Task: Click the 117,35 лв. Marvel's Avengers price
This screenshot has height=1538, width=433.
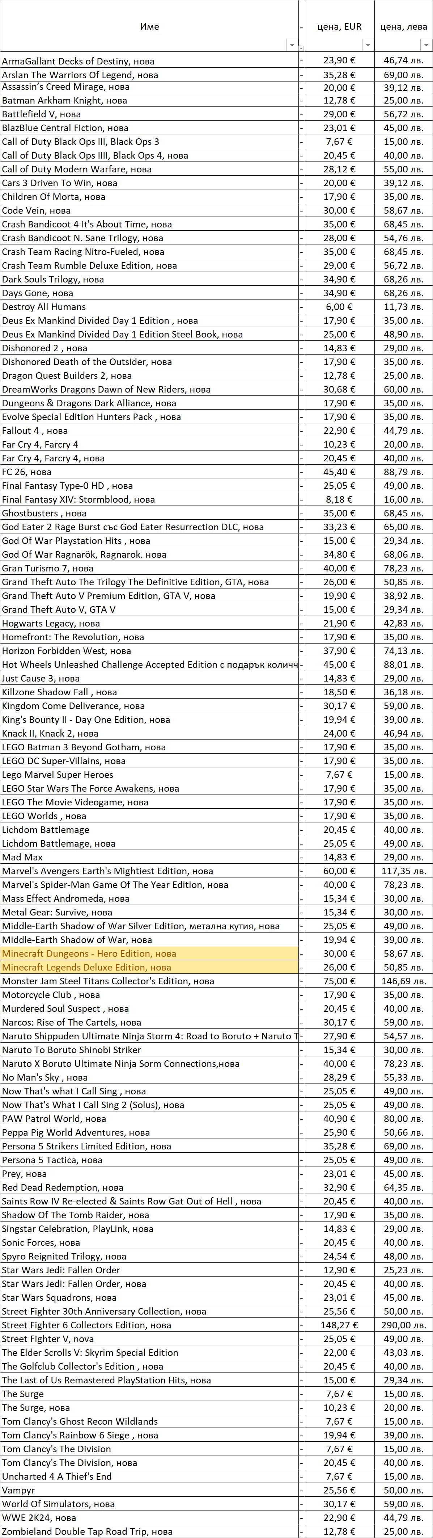Action: pyautogui.click(x=404, y=871)
